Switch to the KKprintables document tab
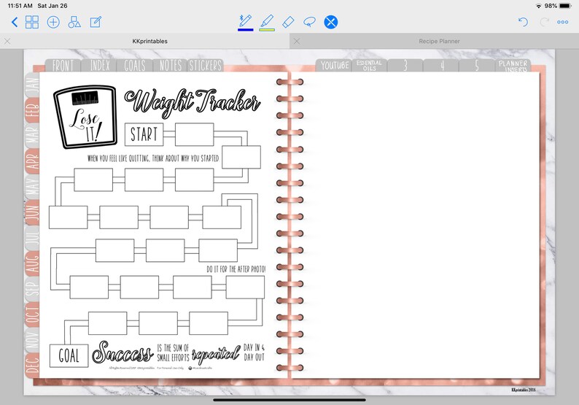 pyautogui.click(x=150, y=41)
